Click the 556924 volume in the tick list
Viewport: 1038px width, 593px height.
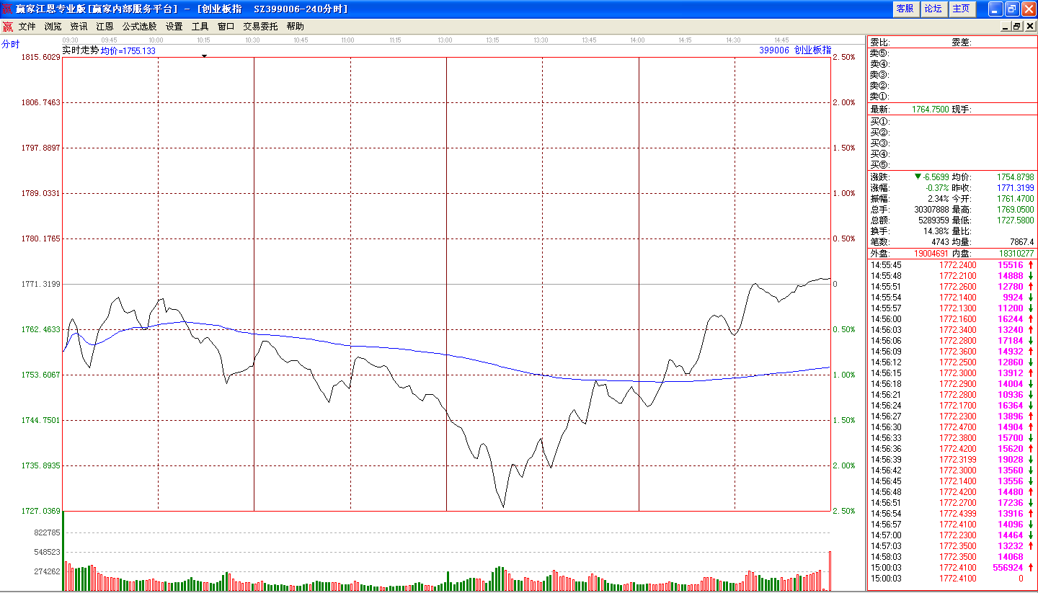pyautogui.click(x=1008, y=568)
